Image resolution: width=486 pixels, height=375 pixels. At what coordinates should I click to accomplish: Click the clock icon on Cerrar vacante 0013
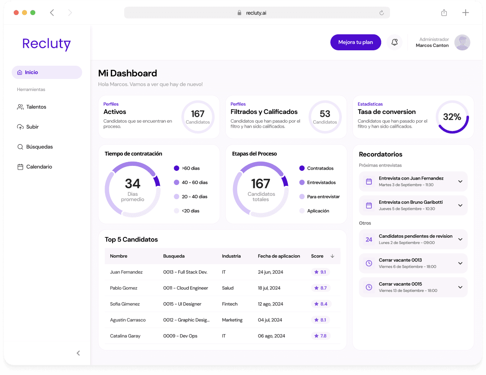pos(368,263)
